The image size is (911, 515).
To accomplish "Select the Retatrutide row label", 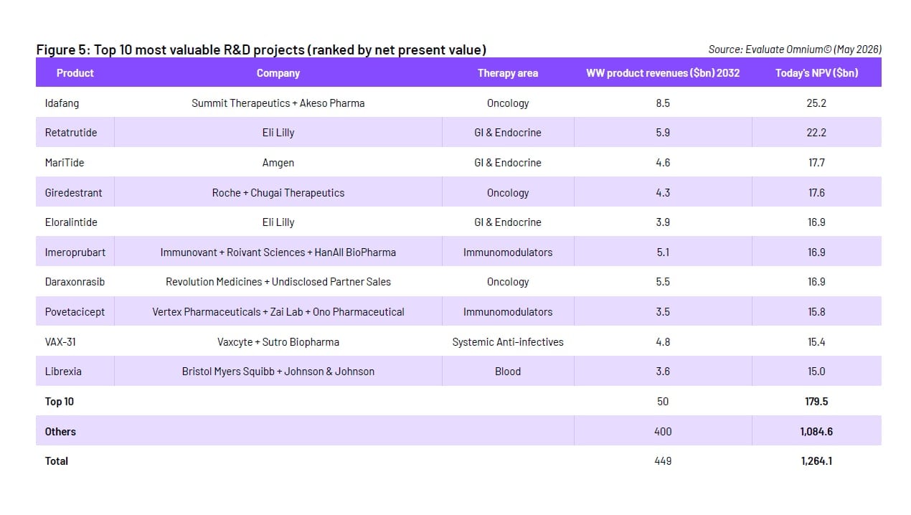I will pyautogui.click(x=71, y=133).
